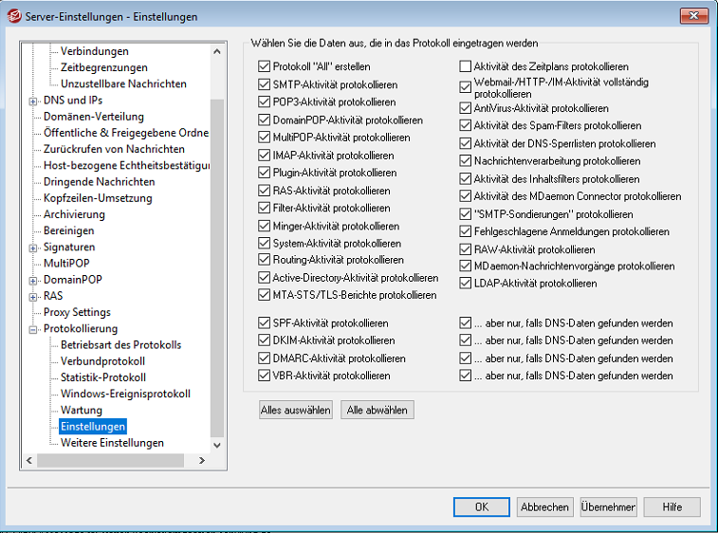This screenshot has height=533, width=718.
Task: Disable DKIM-Aktivität protokollieren option
Action: tap(265, 340)
